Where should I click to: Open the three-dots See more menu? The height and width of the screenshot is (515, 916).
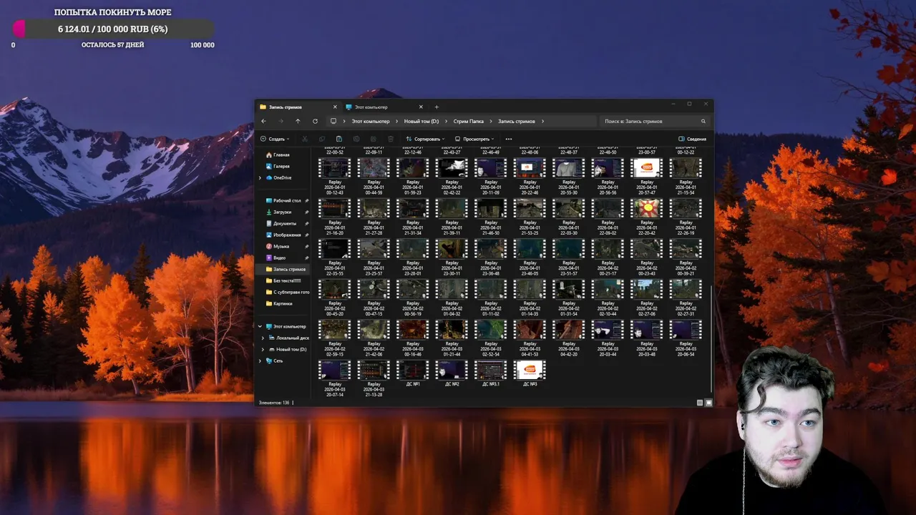click(509, 139)
